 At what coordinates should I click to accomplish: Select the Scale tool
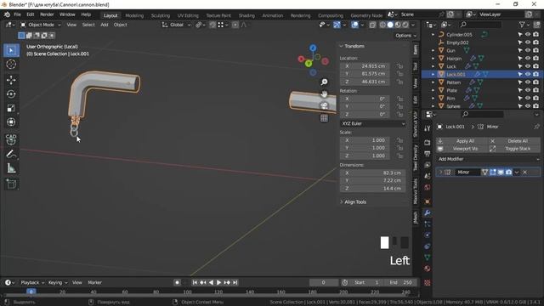click(x=11, y=108)
